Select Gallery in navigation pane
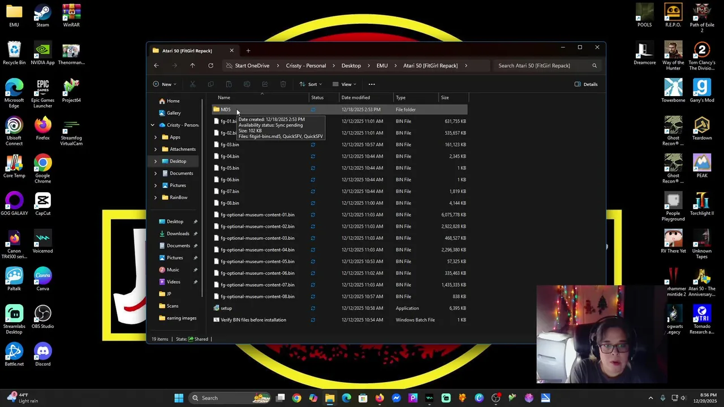This screenshot has width=724, height=407. coord(174,113)
